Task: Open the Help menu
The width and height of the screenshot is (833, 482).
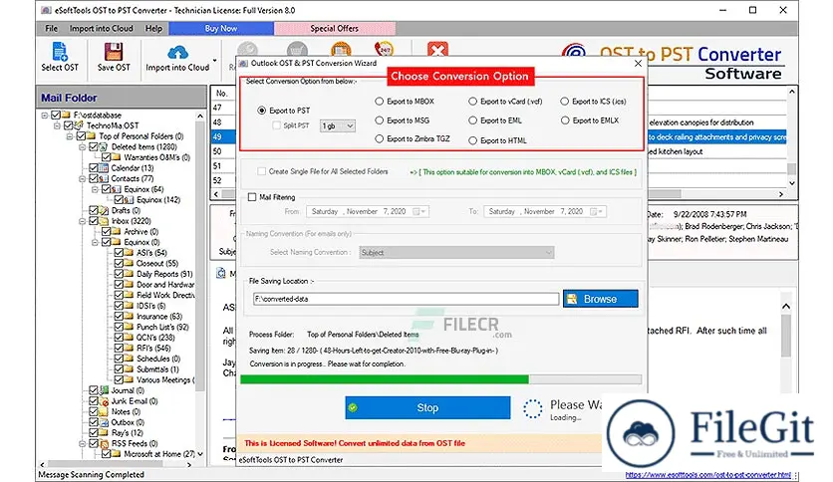Action: [x=154, y=29]
